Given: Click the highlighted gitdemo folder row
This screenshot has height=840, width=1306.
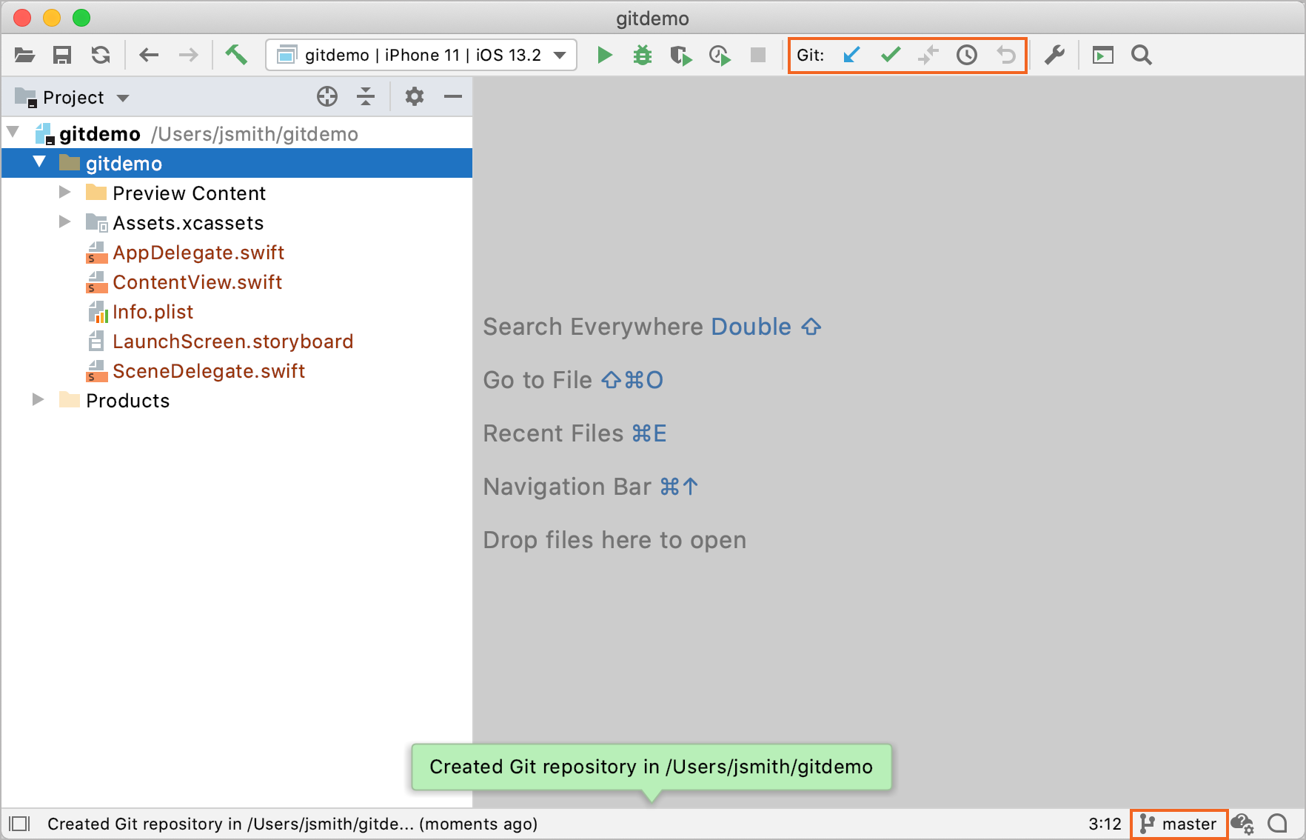Looking at the screenshot, I should 237,163.
